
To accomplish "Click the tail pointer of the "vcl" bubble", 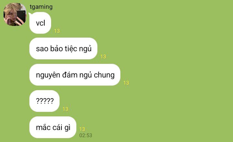I will point(30,14).
